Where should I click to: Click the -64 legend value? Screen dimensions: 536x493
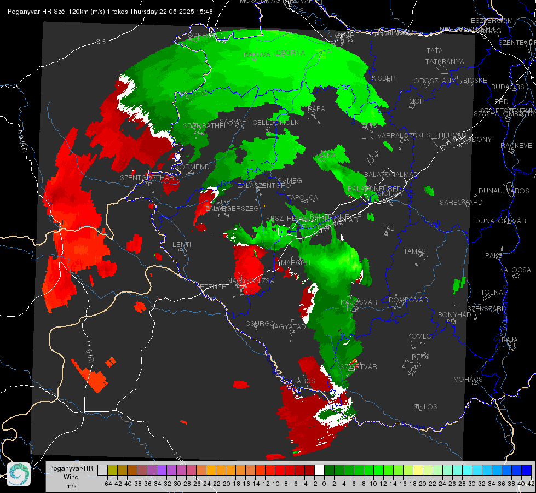[107, 484]
